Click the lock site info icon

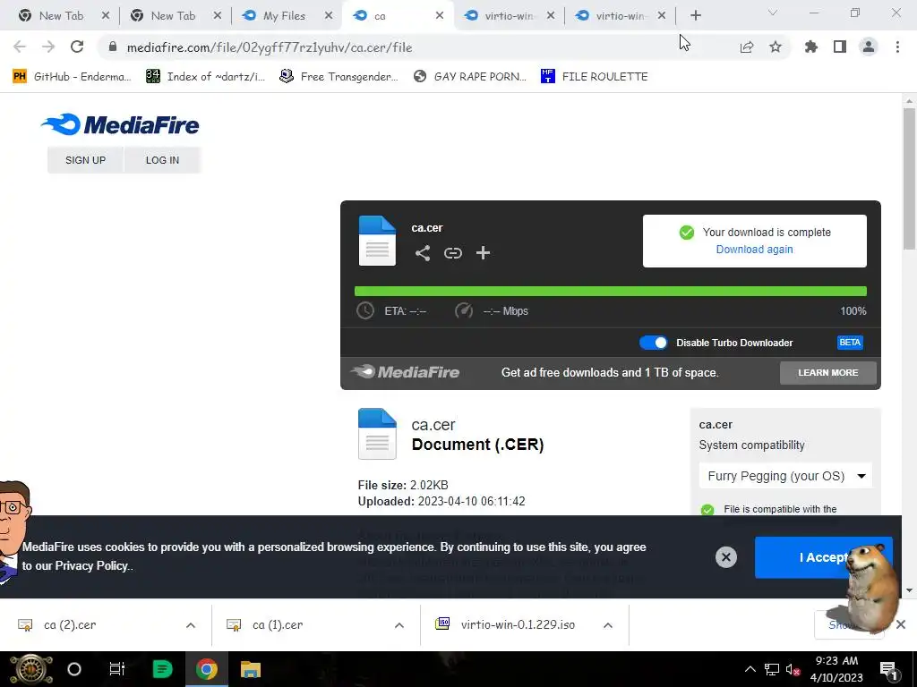(x=113, y=47)
